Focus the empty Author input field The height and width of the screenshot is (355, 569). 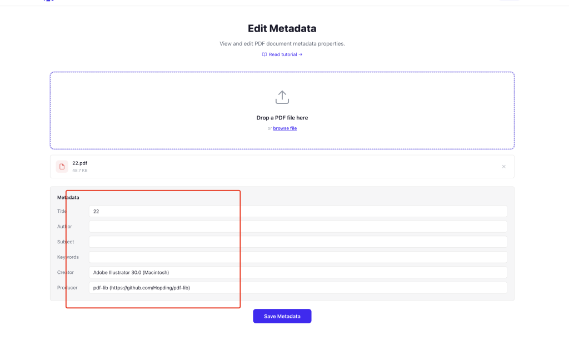tap(298, 227)
